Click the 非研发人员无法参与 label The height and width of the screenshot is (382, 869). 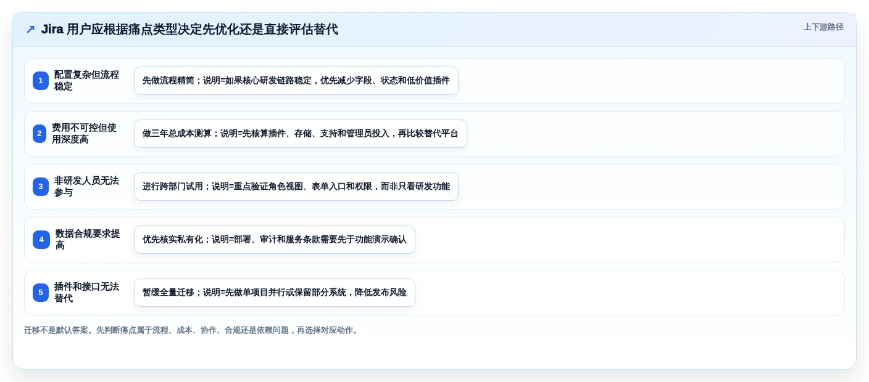[86, 187]
